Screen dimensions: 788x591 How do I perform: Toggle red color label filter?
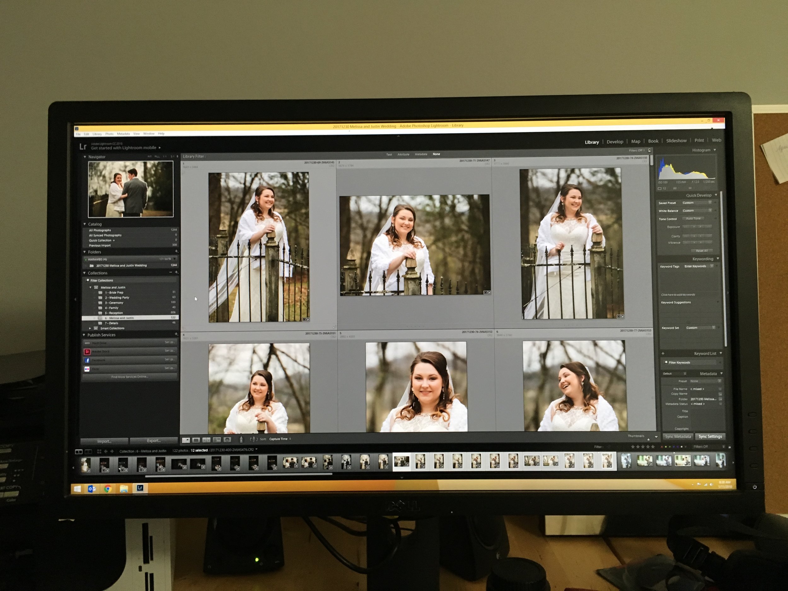coord(662,447)
